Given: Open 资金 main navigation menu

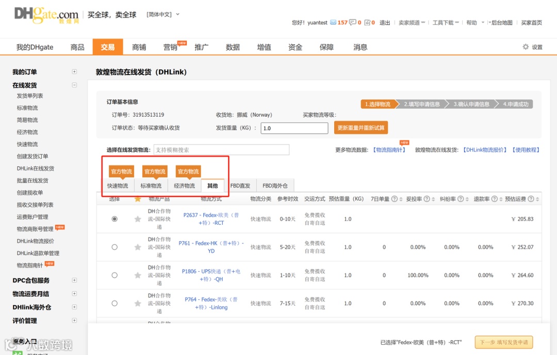Looking at the screenshot, I should (295, 47).
